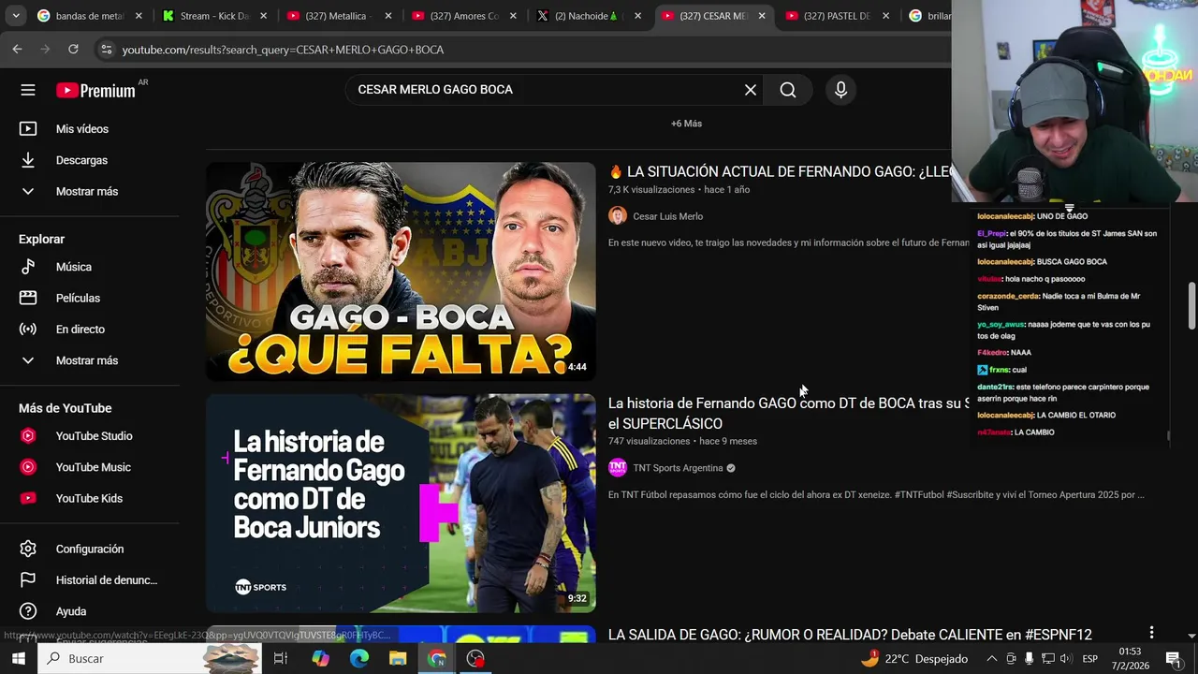The width and height of the screenshot is (1198, 674).
Task: Open the notifications center icon
Action: click(1173, 659)
